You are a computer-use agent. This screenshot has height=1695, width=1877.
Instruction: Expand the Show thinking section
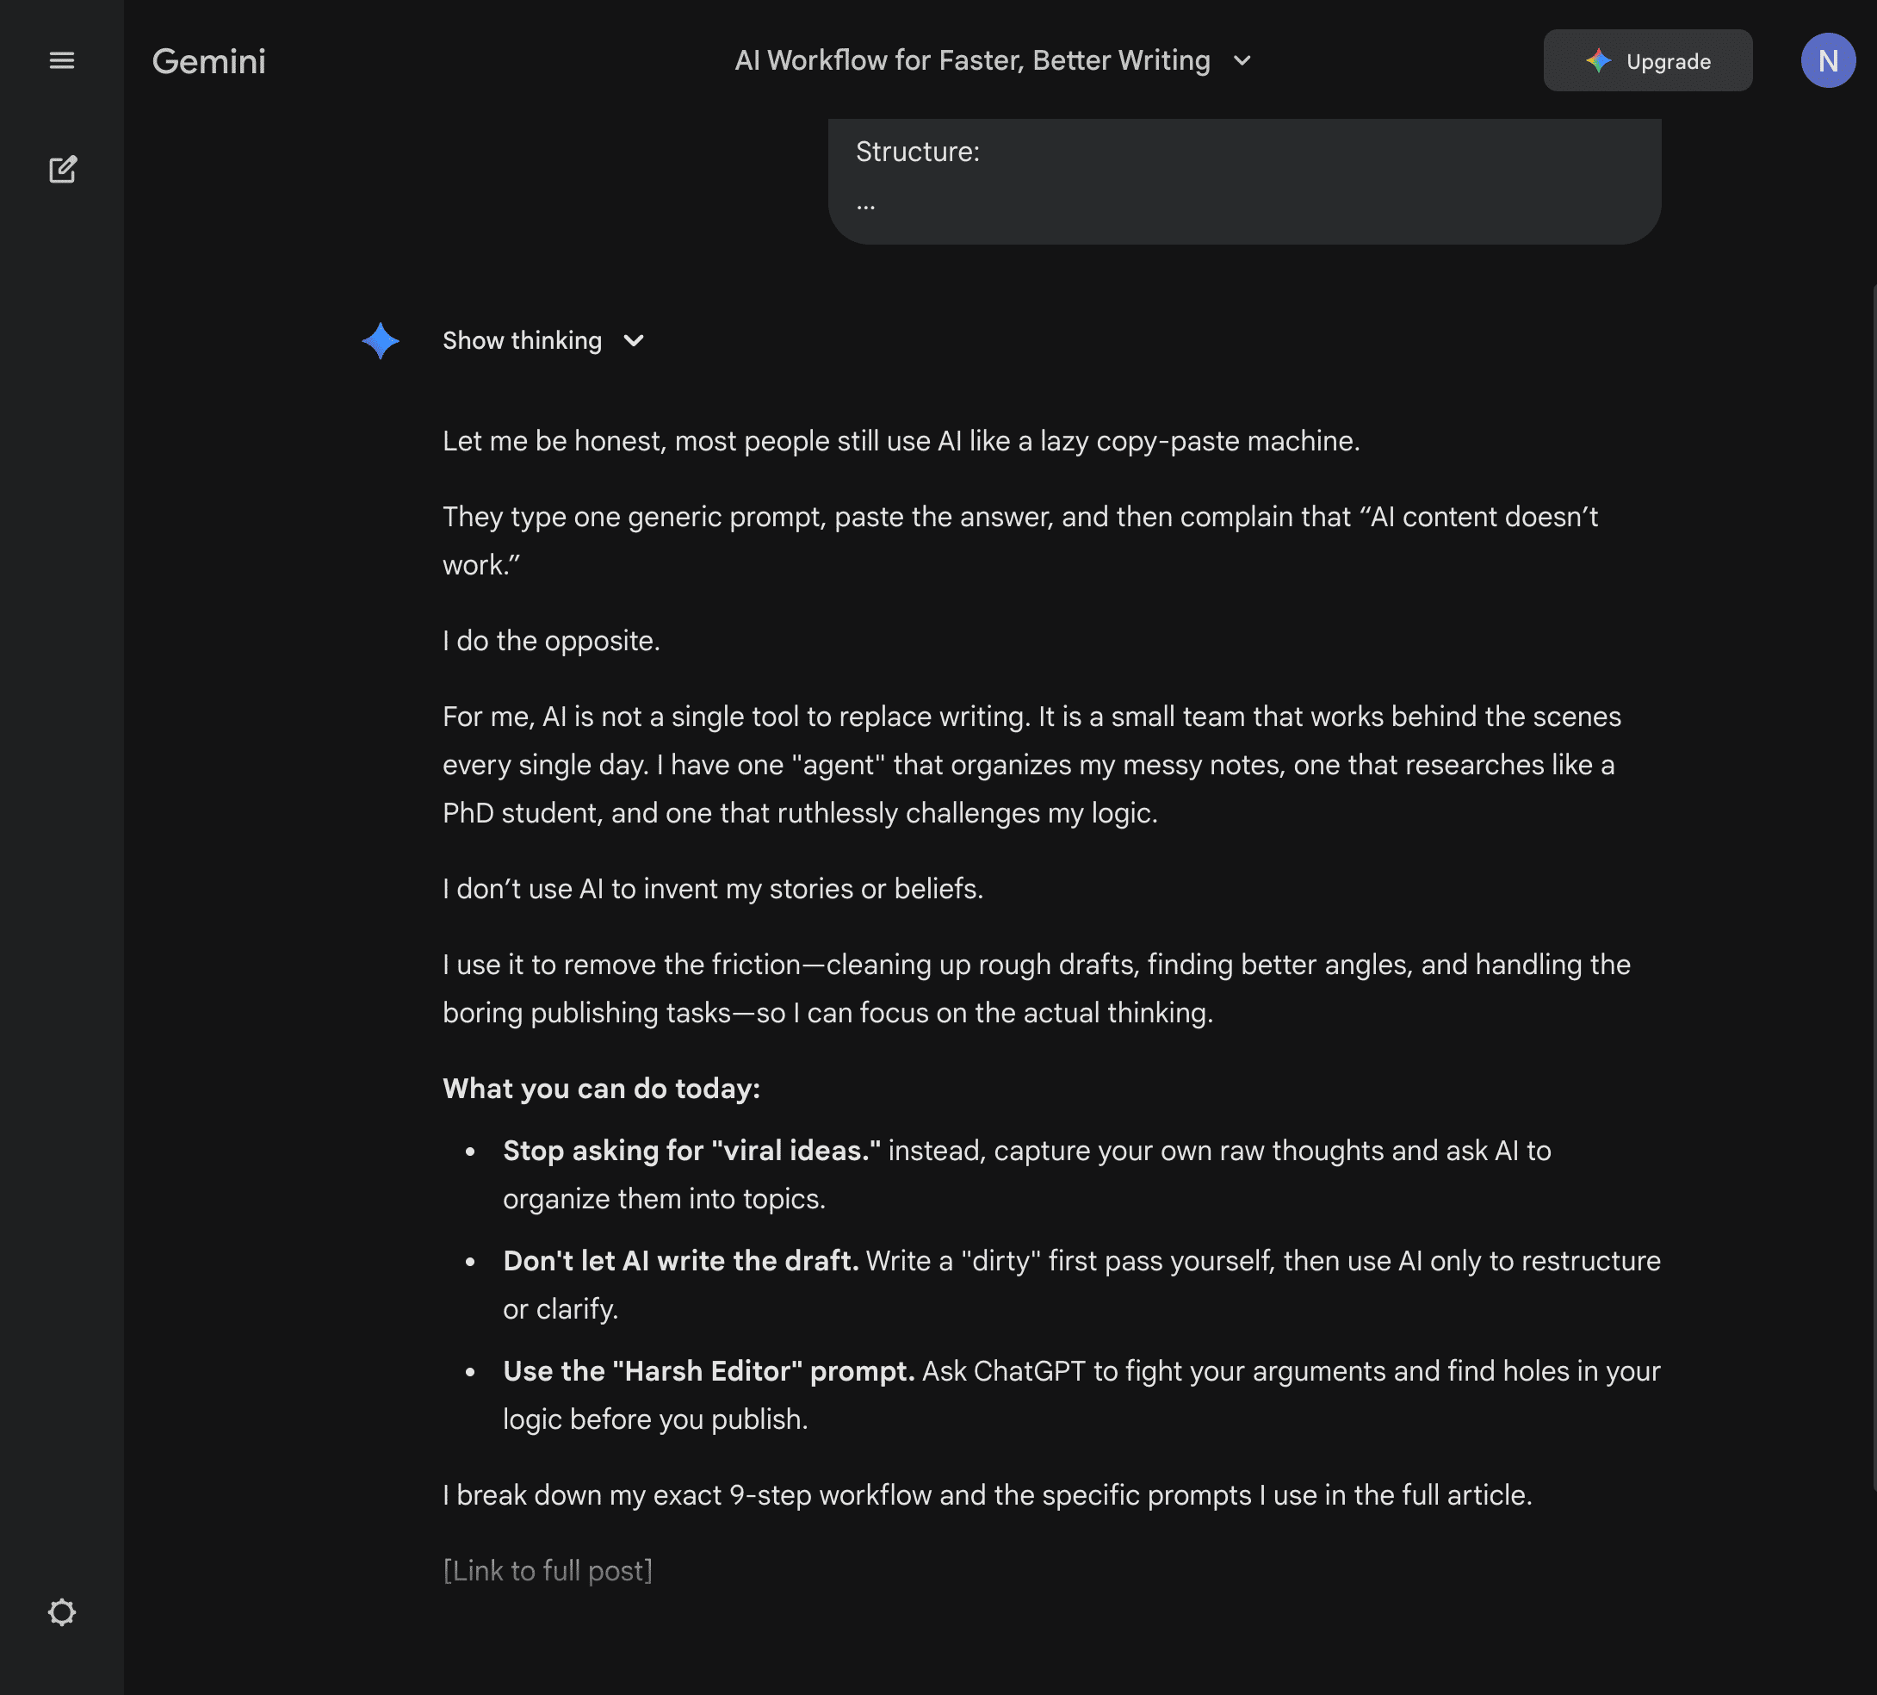(522, 341)
